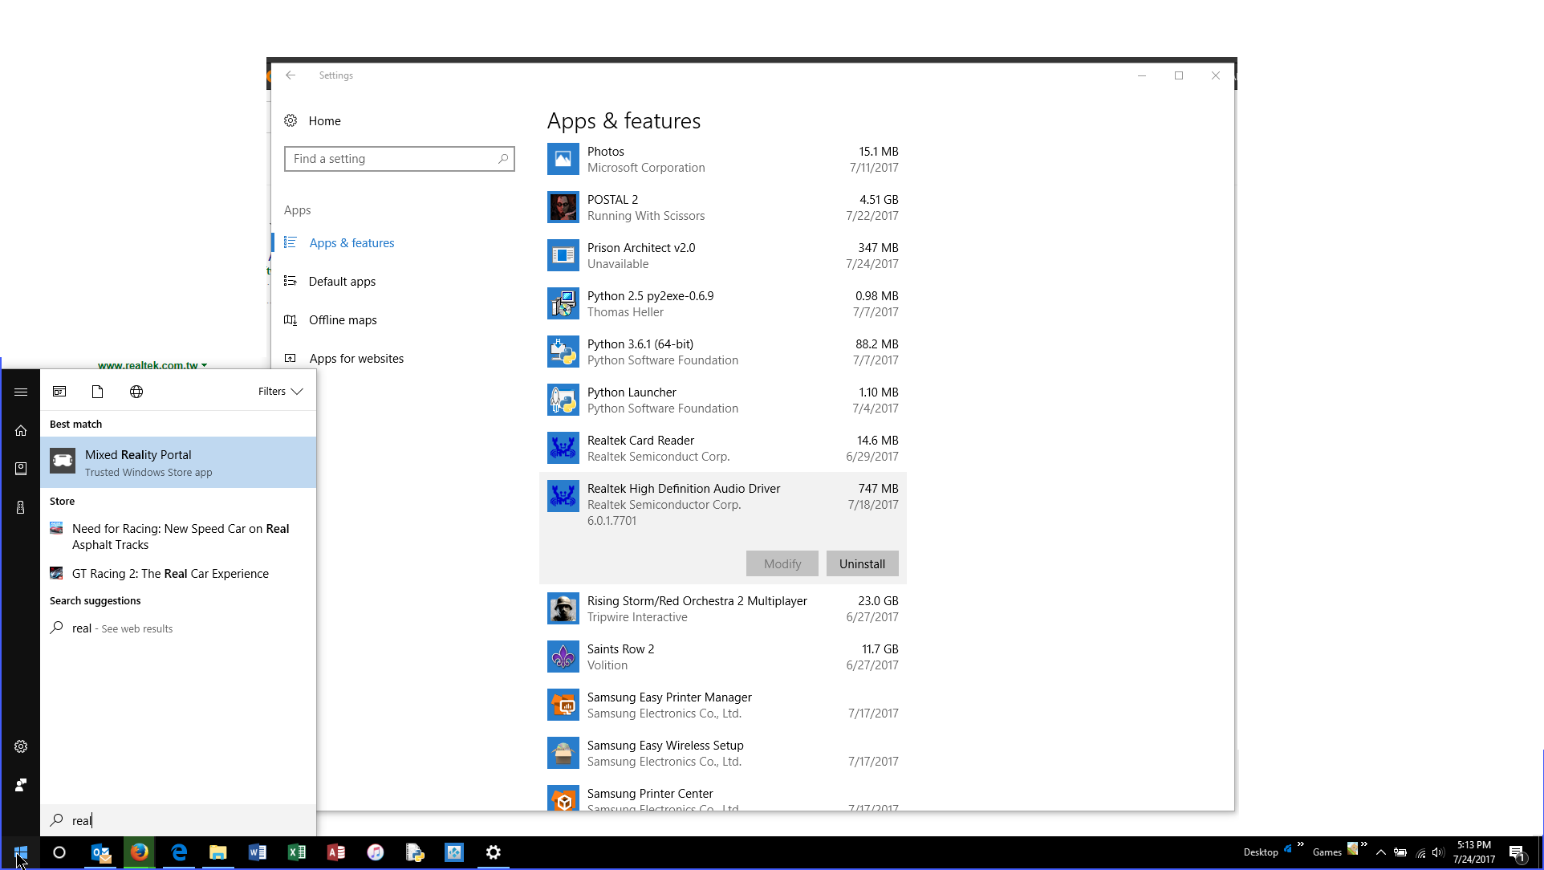Click the Modify button for Realtek Audio Driver
Image resolution: width=1544 pixels, height=870 pixels.
pyautogui.click(x=782, y=563)
